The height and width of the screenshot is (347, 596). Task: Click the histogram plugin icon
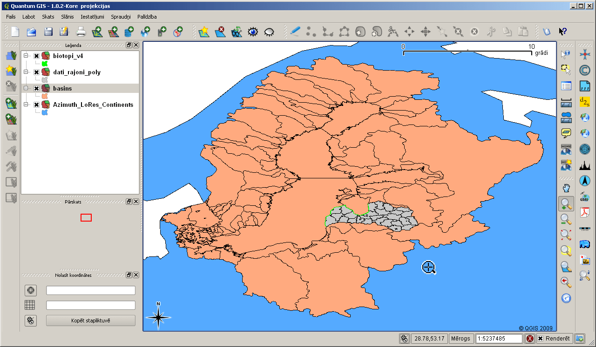(585, 165)
